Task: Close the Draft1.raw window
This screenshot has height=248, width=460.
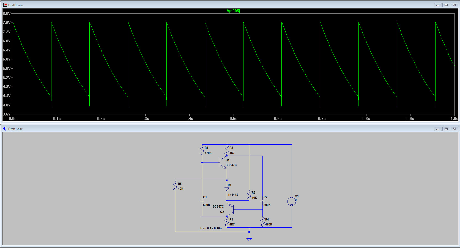Action: [x=454, y=5]
